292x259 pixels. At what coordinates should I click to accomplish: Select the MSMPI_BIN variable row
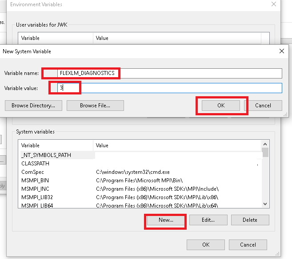pos(35,180)
